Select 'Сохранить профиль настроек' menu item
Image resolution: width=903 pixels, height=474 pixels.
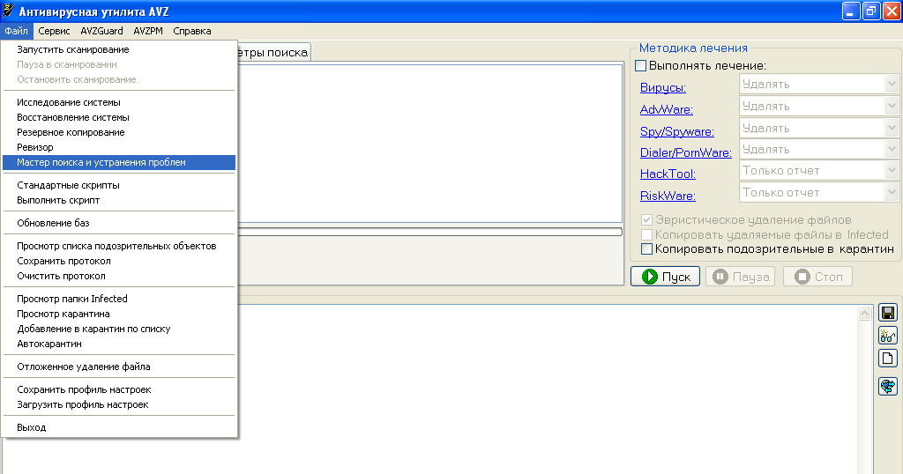[119, 389]
